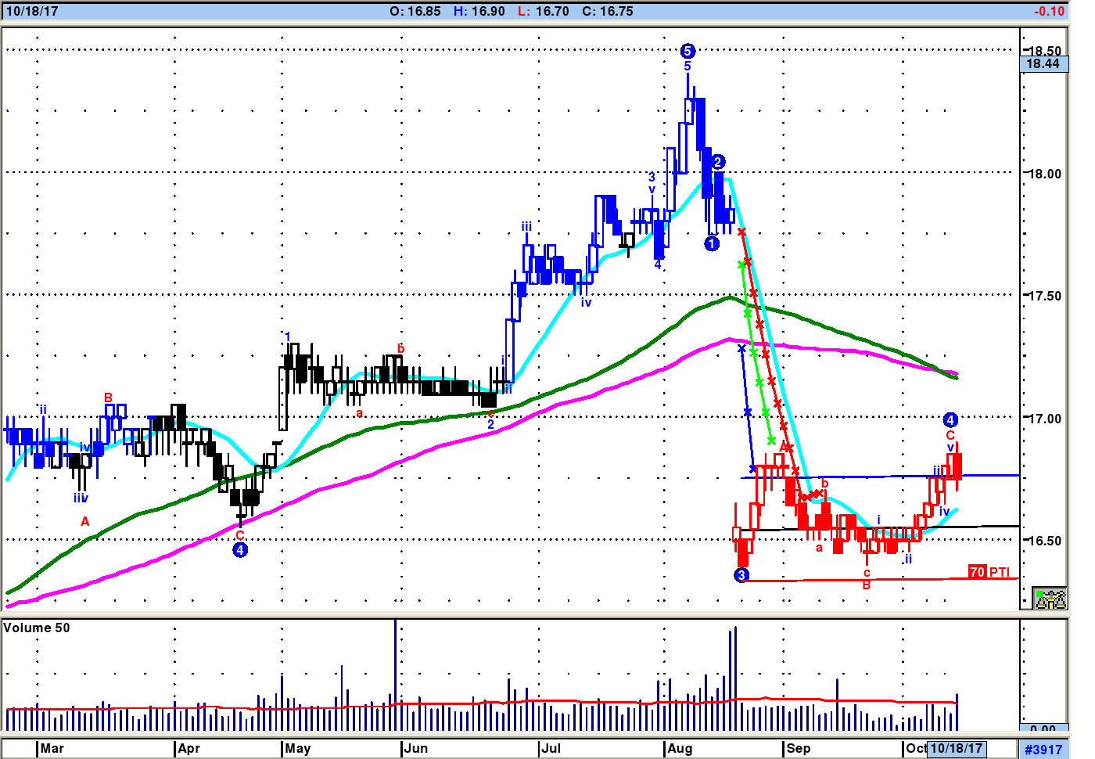Click the red wave C label near October high
Screen dimensions: 1095x759
(950, 436)
